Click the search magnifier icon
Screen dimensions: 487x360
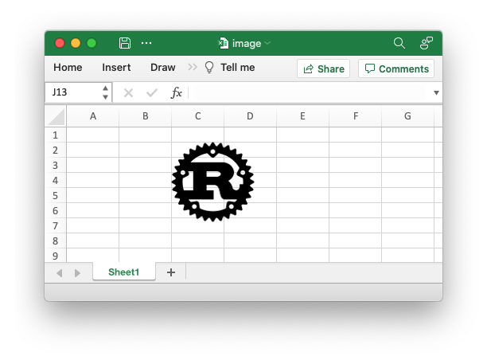(x=399, y=43)
